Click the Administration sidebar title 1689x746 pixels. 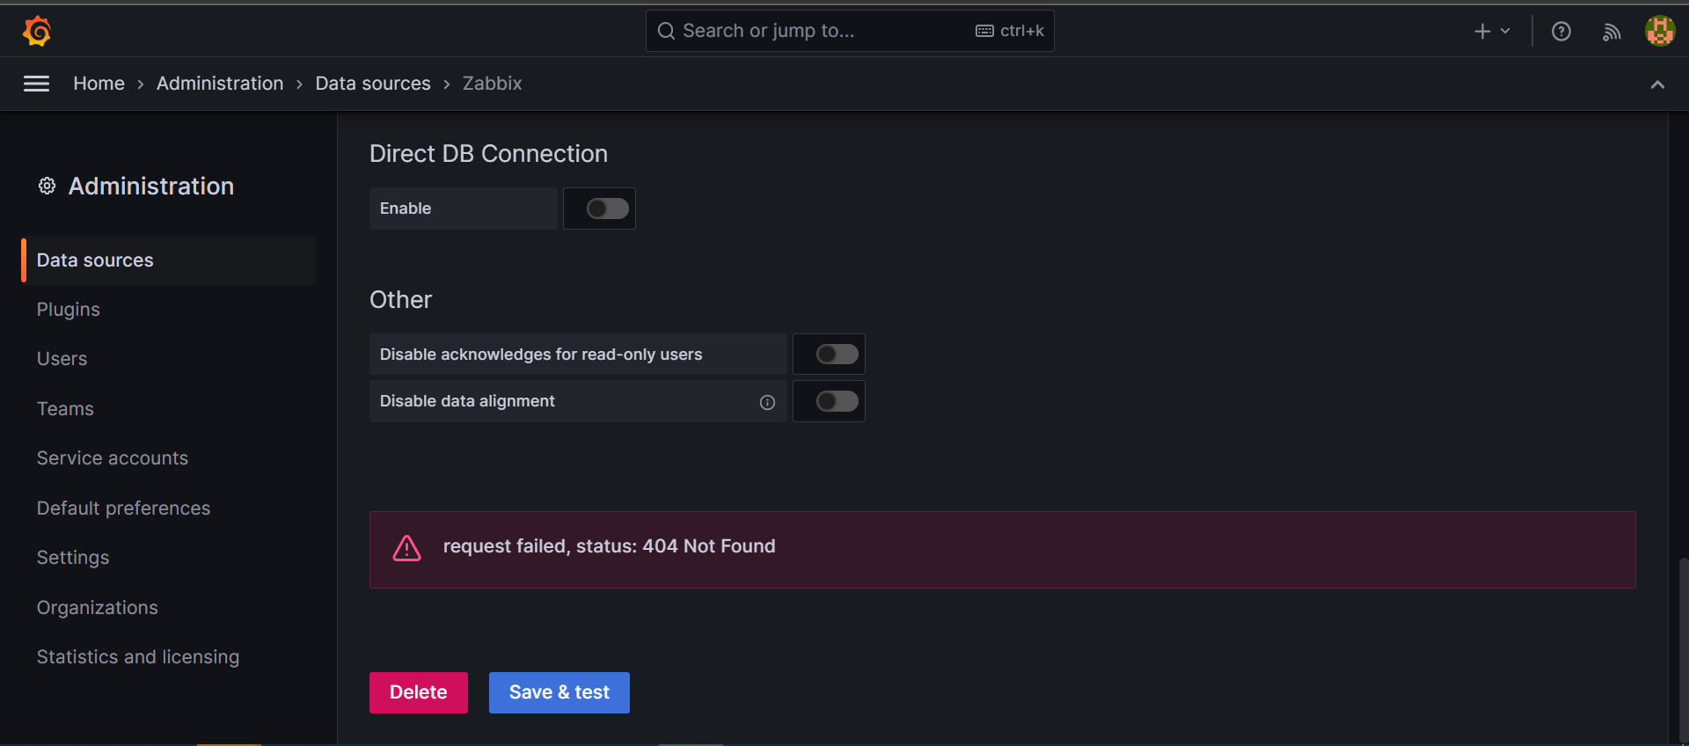pyautogui.click(x=151, y=186)
